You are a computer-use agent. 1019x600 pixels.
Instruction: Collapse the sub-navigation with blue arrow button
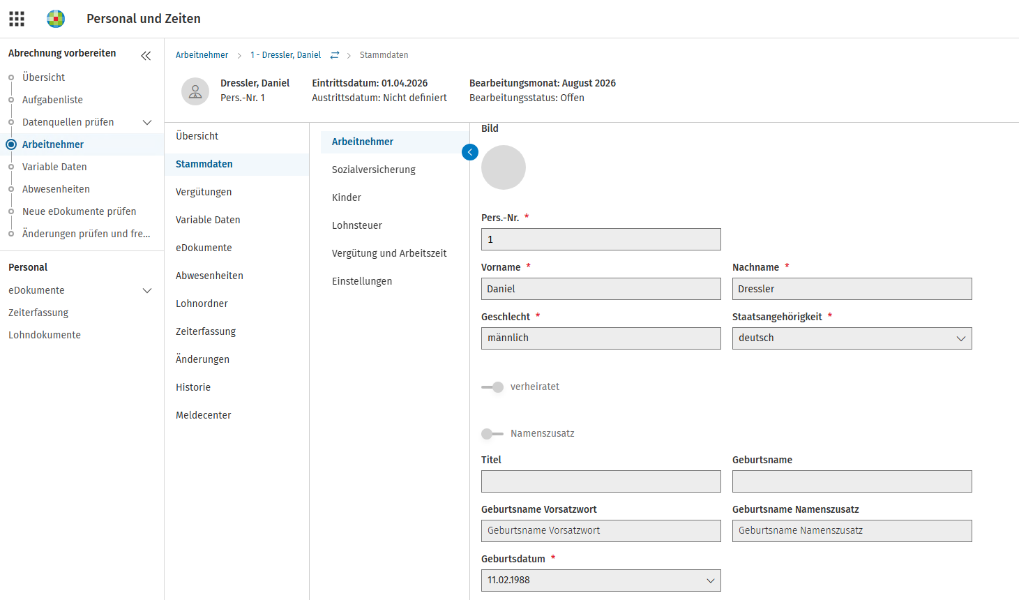470,152
